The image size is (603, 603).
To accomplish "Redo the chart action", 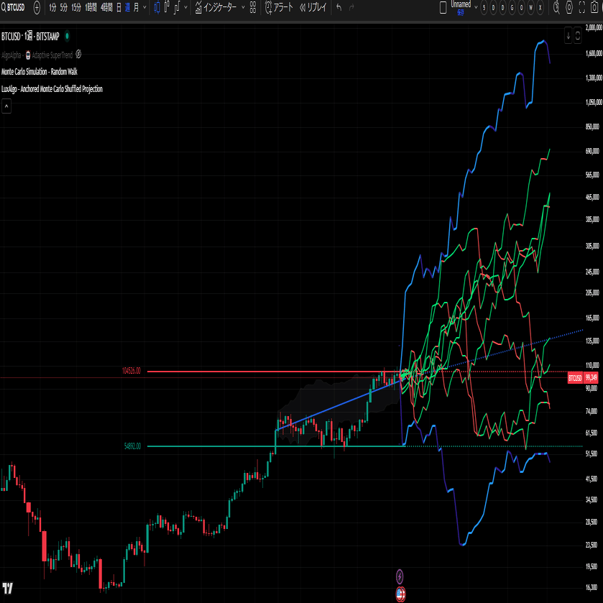I will click(x=351, y=7).
